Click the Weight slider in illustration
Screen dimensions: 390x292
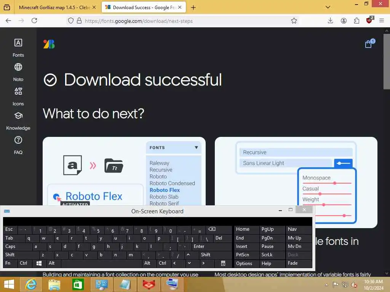pos(327,205)
